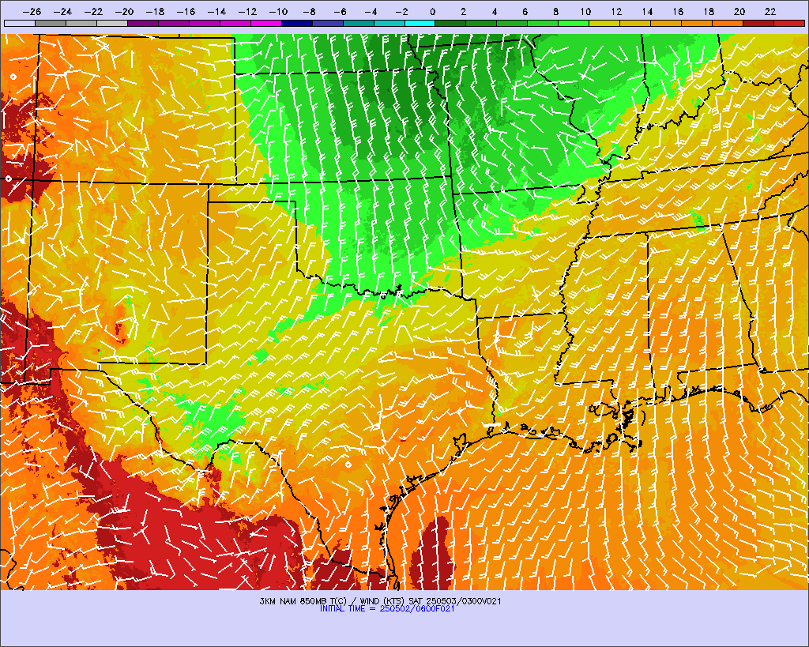Click the teal swatch between -6 and -4

click(x=359, y=23)
